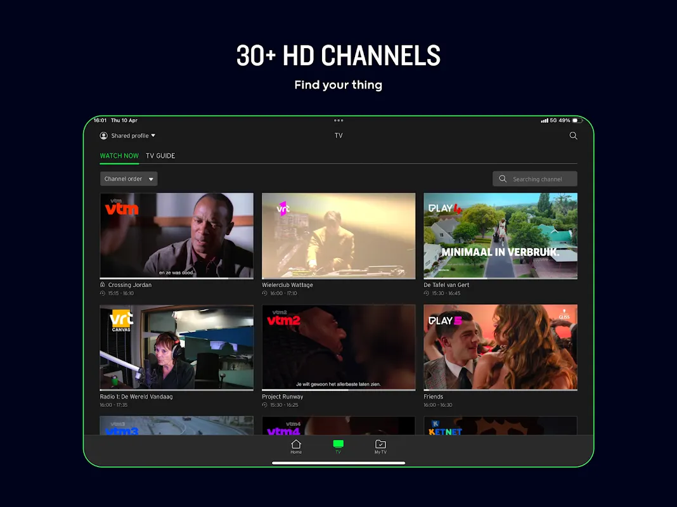Image resolution: width=677 pixels, height=507 pixels.
Task: Open the search magnifier icon top right
Action: [x=573, y=136]
